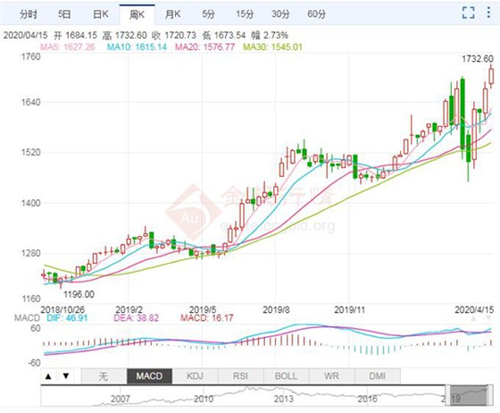Select the BOLL indicator button
Screen dimensions: 500x413
[286, 376]
